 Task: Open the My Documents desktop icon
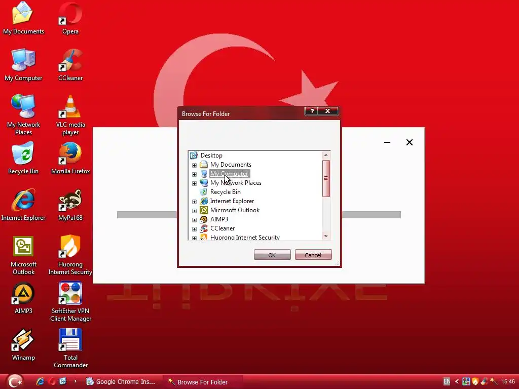23,18
